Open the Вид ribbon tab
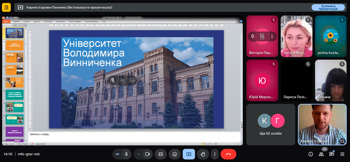 104,21
